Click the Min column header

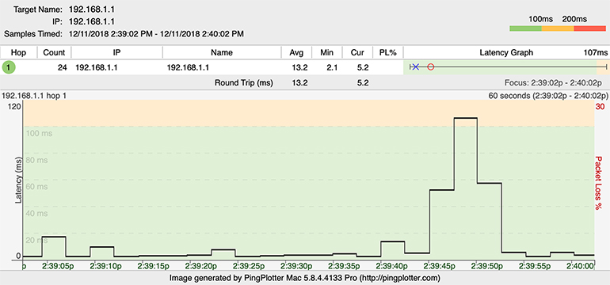pyautogui.click(x=326, y=52)
